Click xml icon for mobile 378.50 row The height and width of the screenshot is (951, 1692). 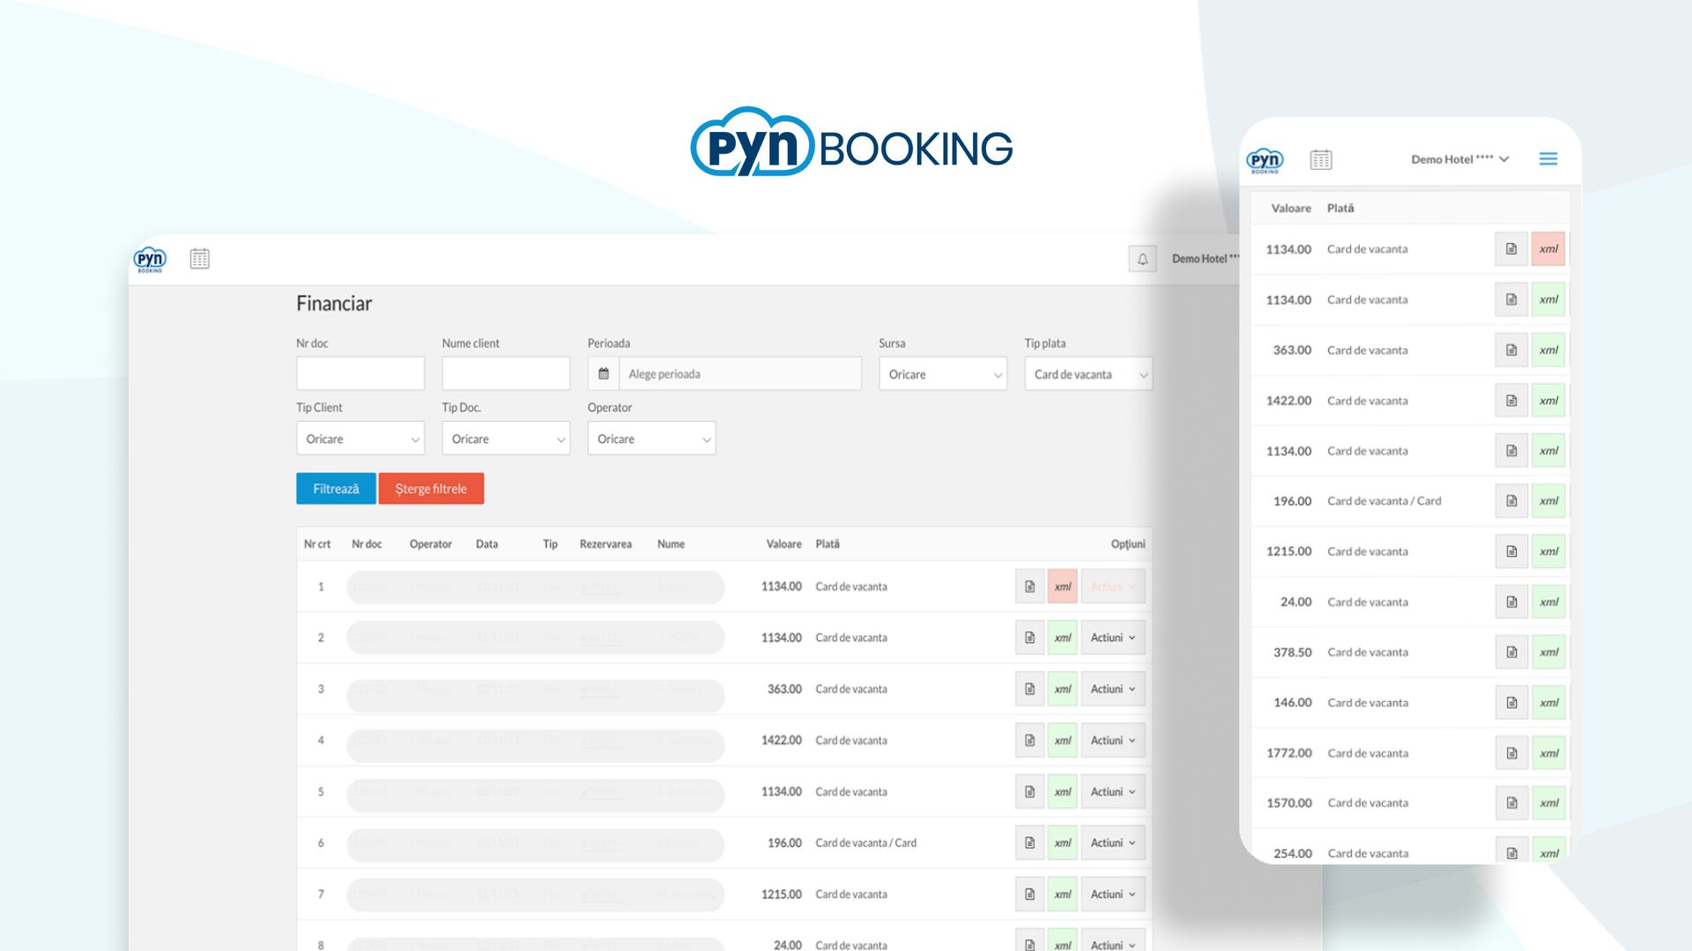[x=1548, y=652]
